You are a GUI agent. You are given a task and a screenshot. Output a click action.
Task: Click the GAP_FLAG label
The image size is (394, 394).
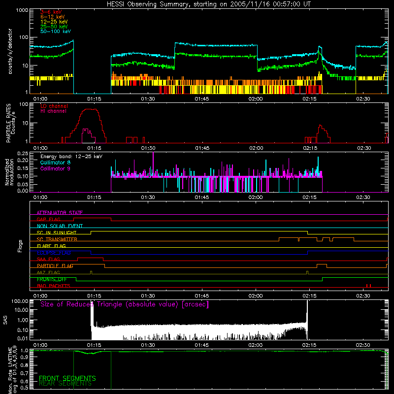point(48,219)
